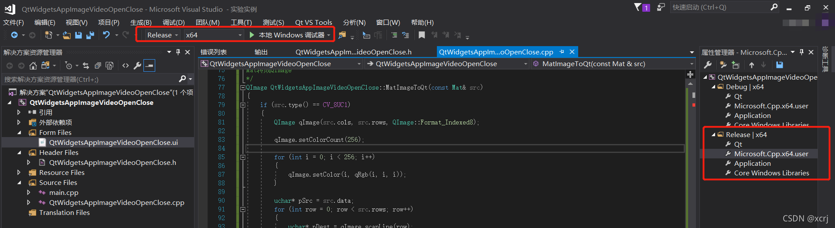Click the 快速启动 quick launch search box
835x228 pixels.
point(725,7)
